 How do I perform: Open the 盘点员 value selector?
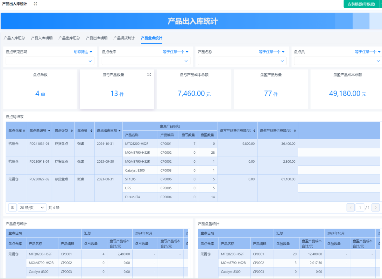[338, 61]
